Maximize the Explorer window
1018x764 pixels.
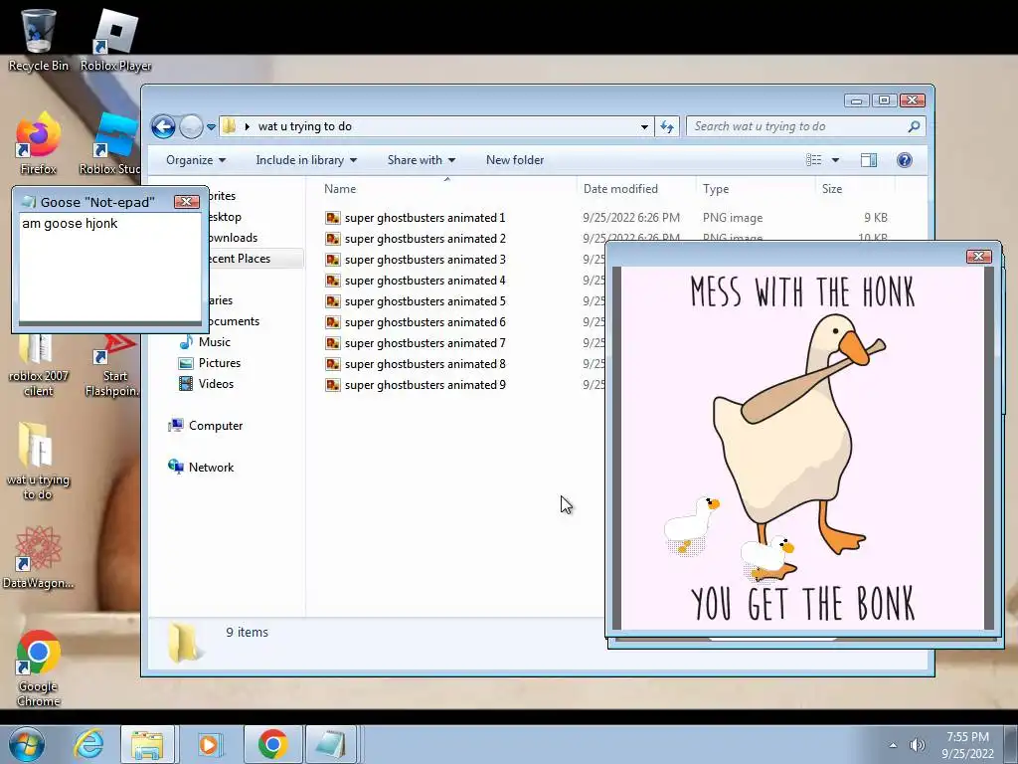884,100
